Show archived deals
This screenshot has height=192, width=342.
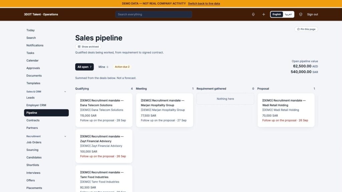tap(88, 47)
